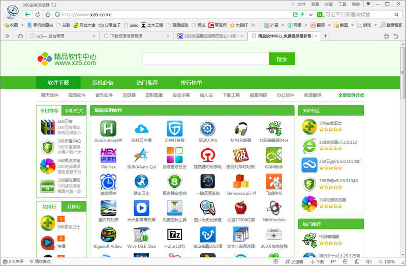Toggle sound speaker icon in status bar

[x=369, y=261]
